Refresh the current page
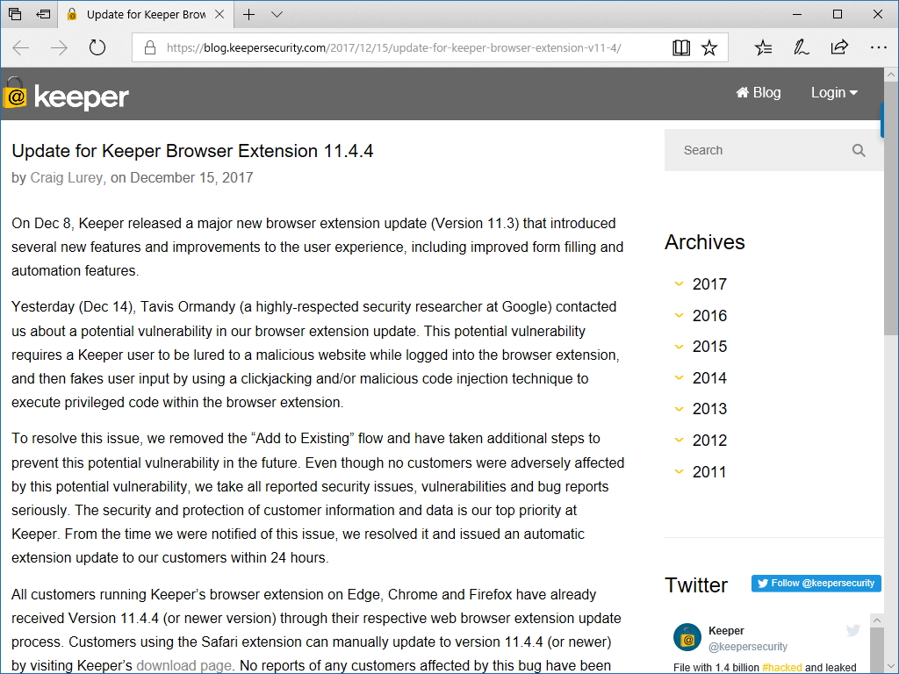This screenshot has height=674, width=899. tap(97, 47)
